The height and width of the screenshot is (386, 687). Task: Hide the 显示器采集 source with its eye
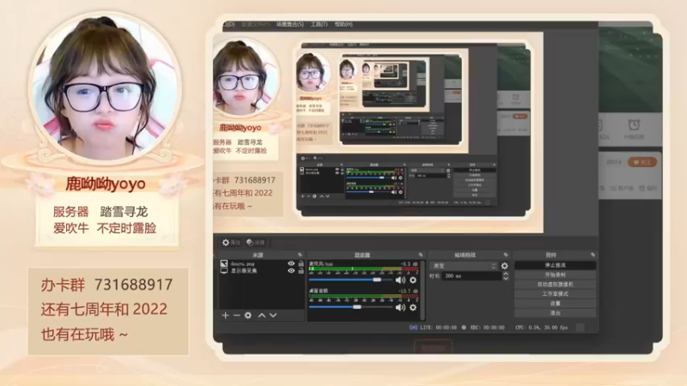[x=291, y=271]
